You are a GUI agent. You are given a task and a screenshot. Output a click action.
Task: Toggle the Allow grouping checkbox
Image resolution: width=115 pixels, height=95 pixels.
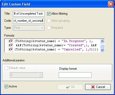point(49,21)
